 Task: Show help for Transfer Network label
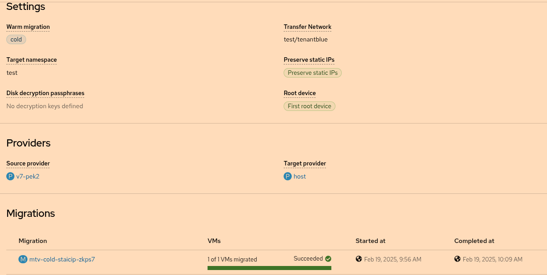coord(307,27)
